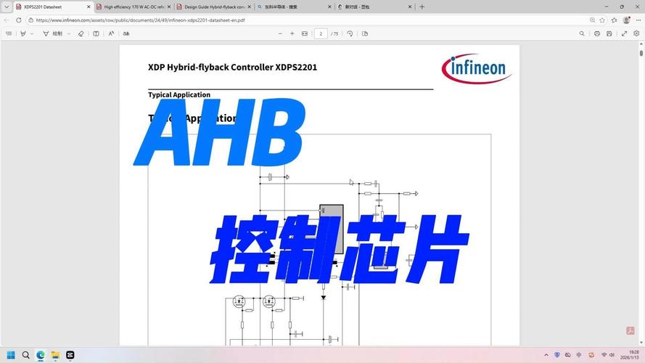This screenshot has width=645, height=363.
Task: Click the cloud sync tray icon
Action: pos(568,355)
